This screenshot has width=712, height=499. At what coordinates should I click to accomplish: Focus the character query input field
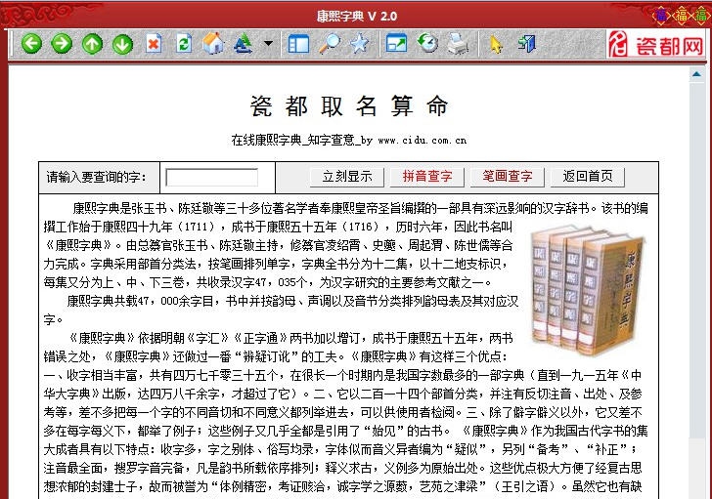click(x=212, y=177)
